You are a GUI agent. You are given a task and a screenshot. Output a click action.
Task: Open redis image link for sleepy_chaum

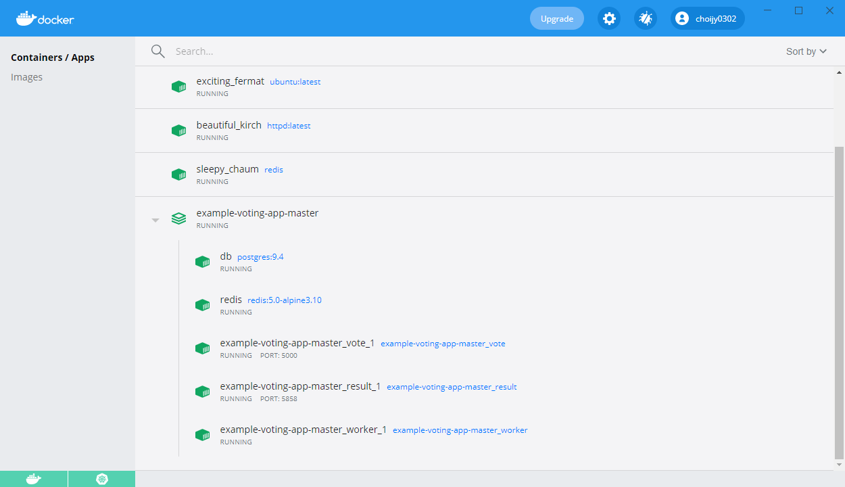[x=274, y=170]
